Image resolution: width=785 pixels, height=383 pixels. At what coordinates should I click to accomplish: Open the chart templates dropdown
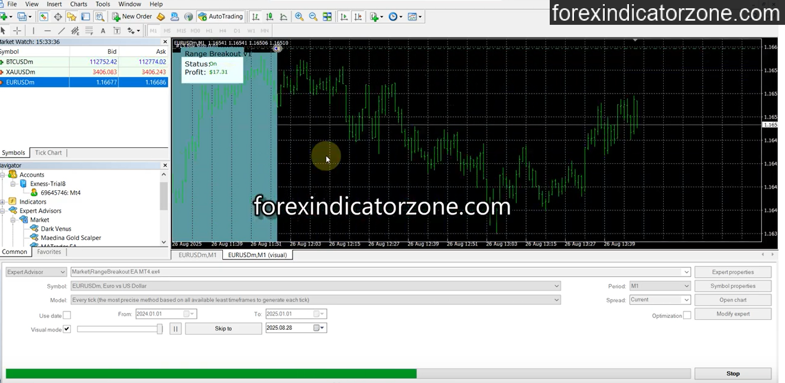pyautogui.click(x=415, y=17)
